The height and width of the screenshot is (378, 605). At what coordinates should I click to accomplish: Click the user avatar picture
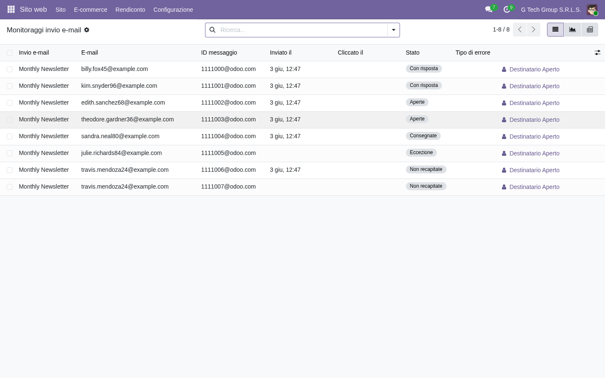pos(592,9)
